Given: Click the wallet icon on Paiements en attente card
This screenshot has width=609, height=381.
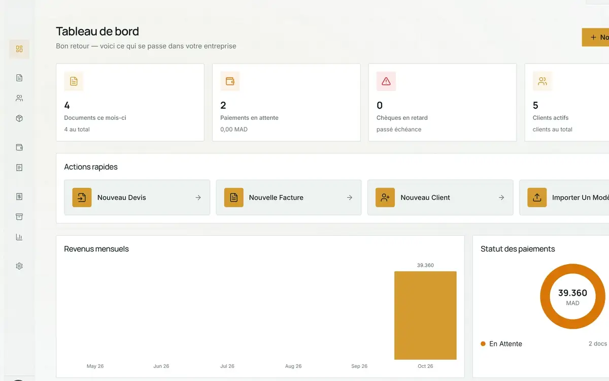Looking at the screenshot, I should (230, 81).
